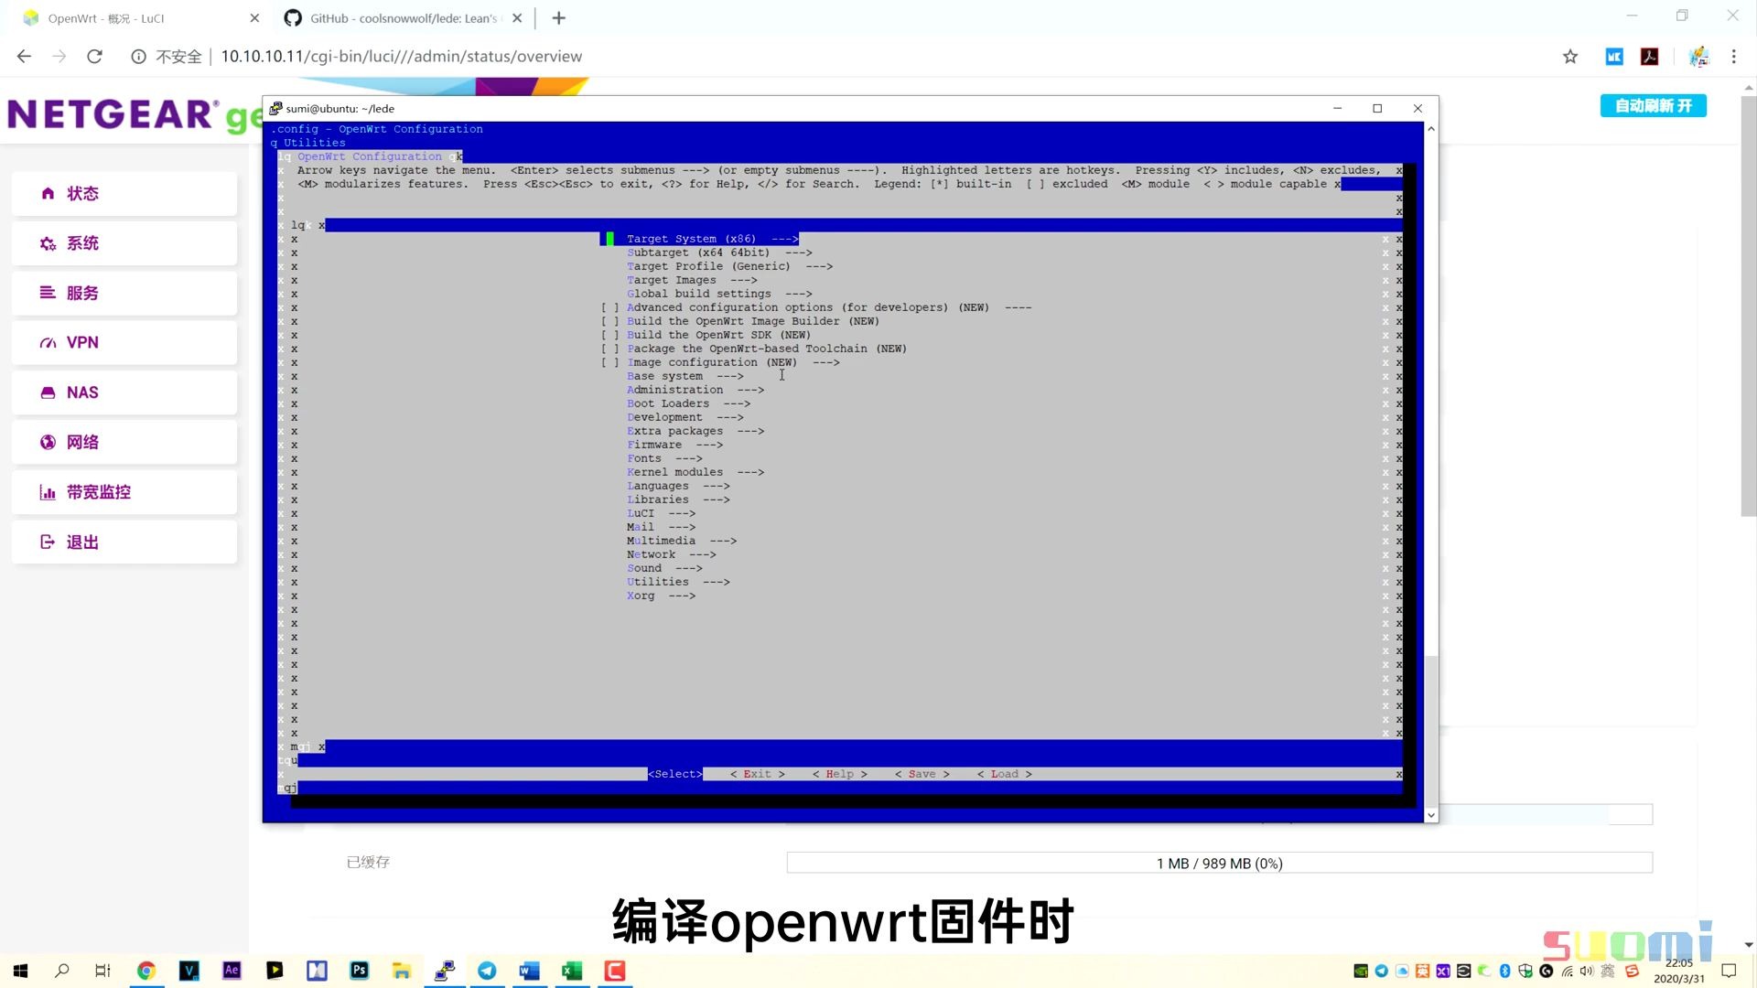The height and width of the screenshot is (988, 1757).
Task: Open the 网络 sidebar menu
Action: click(124, 442)
